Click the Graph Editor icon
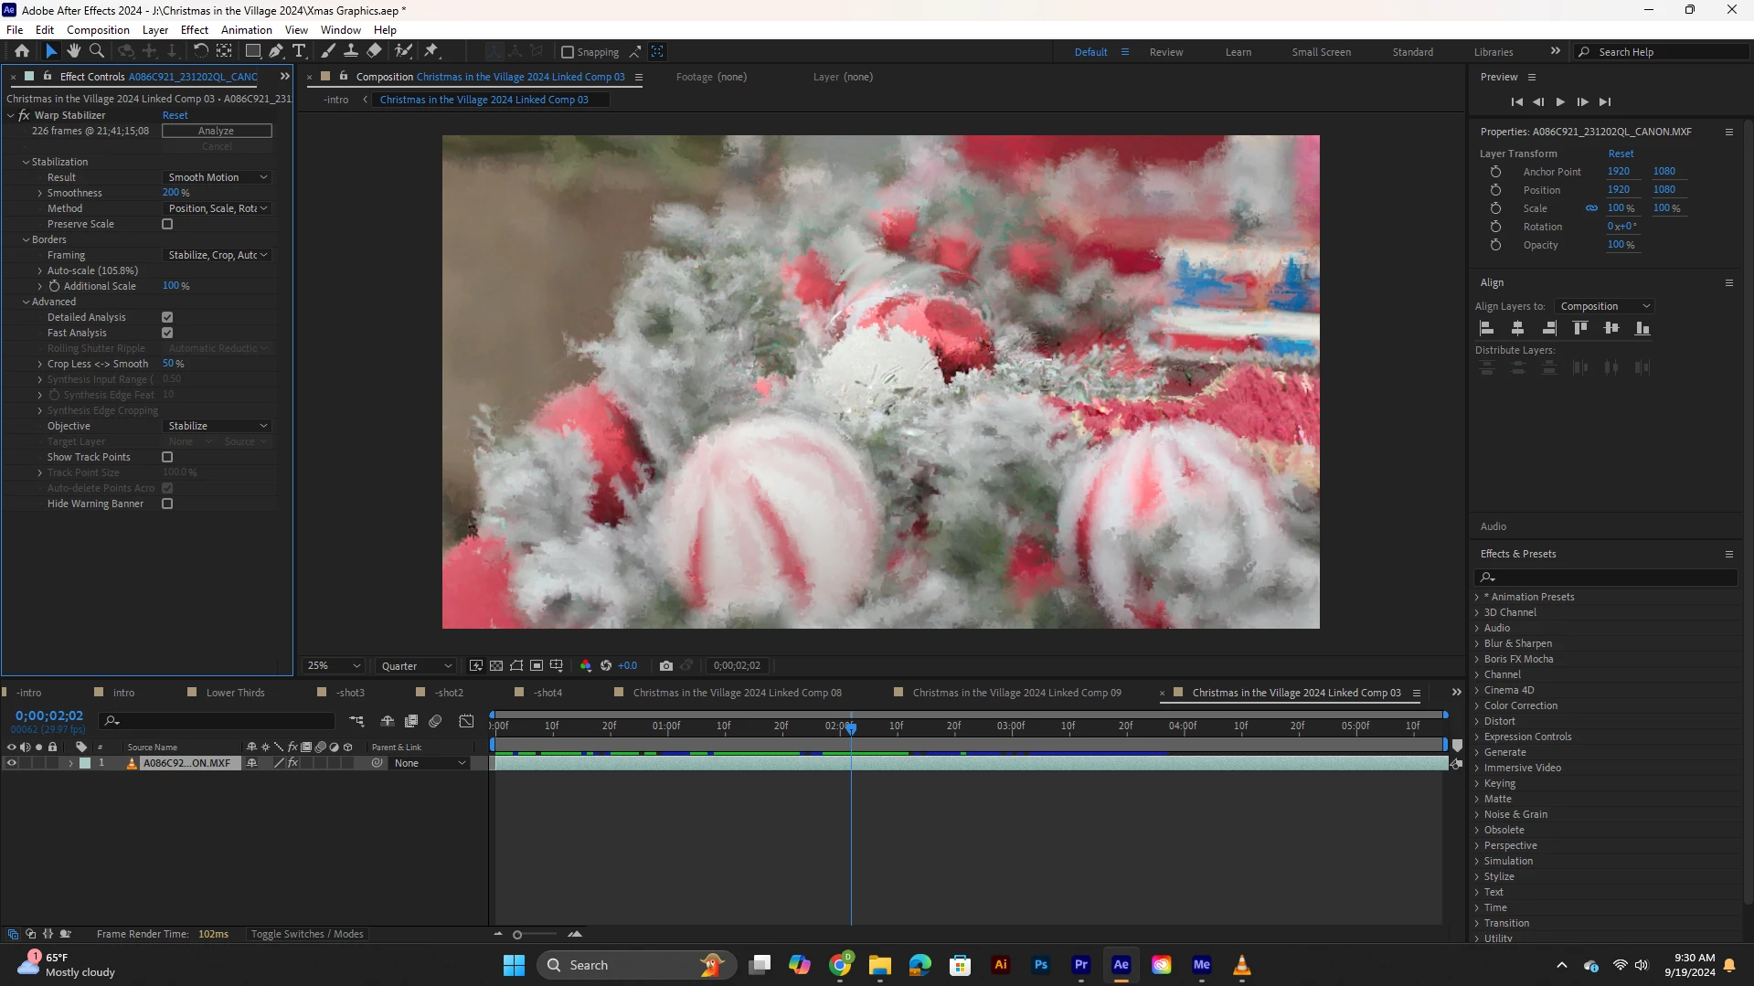Viewport: 1754px width, 986px height. coord(466,721)
